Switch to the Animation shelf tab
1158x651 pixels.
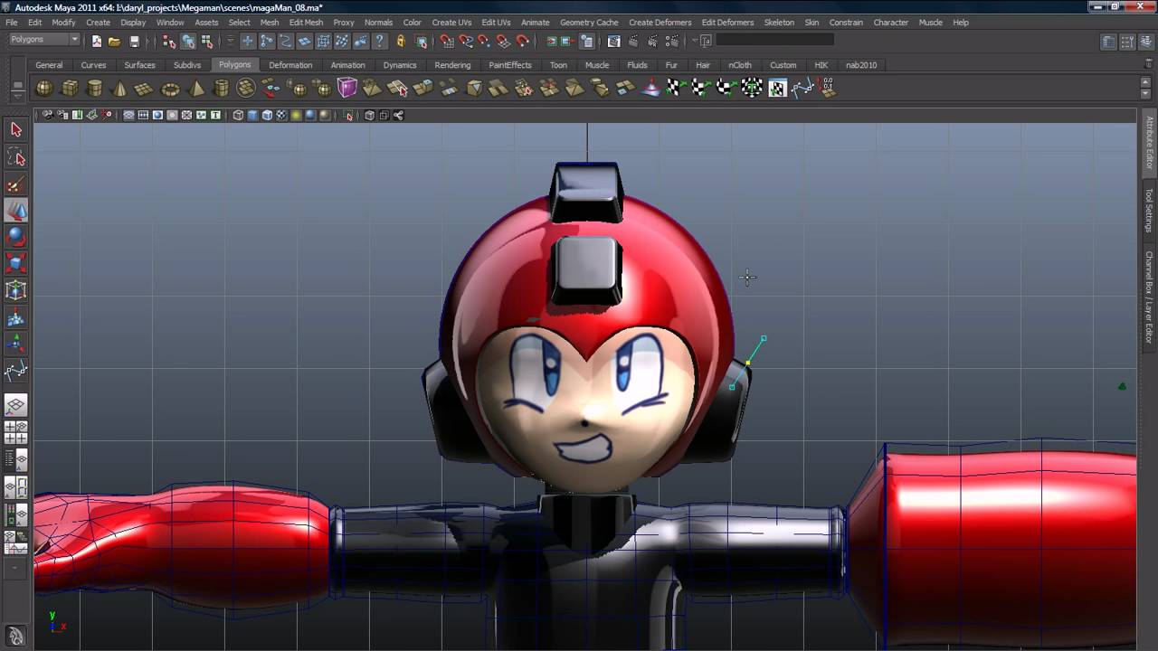(x=347, y=65)
